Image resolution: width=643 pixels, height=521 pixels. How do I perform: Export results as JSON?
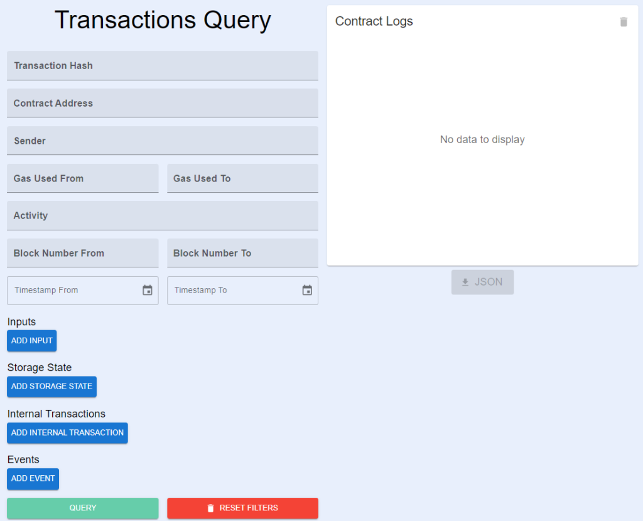click(482, 282)
